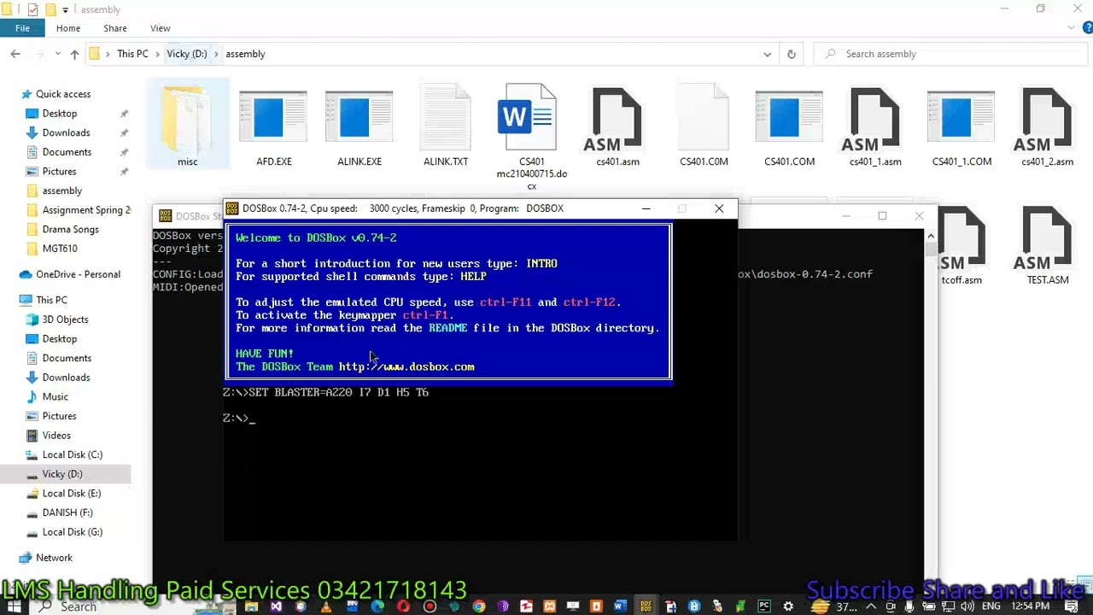Open Videos under This PC
Viewport: 1093px width, 615px height.
(56, 436)
